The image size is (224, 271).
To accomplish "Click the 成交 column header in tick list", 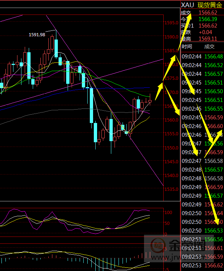I will pyautogui.click(x=209, y=46).
